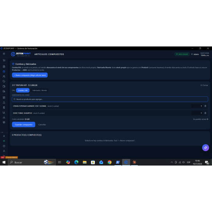
Task: Open File Explorer from the taskbar
Action: coord(85,162)
